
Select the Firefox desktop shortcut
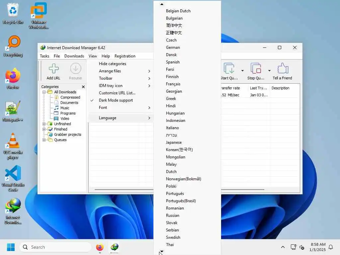(x=13, y=79)
